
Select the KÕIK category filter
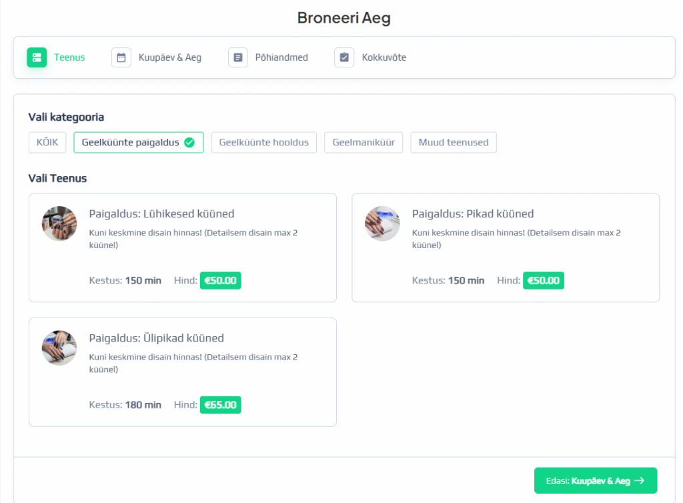[47, 142]
